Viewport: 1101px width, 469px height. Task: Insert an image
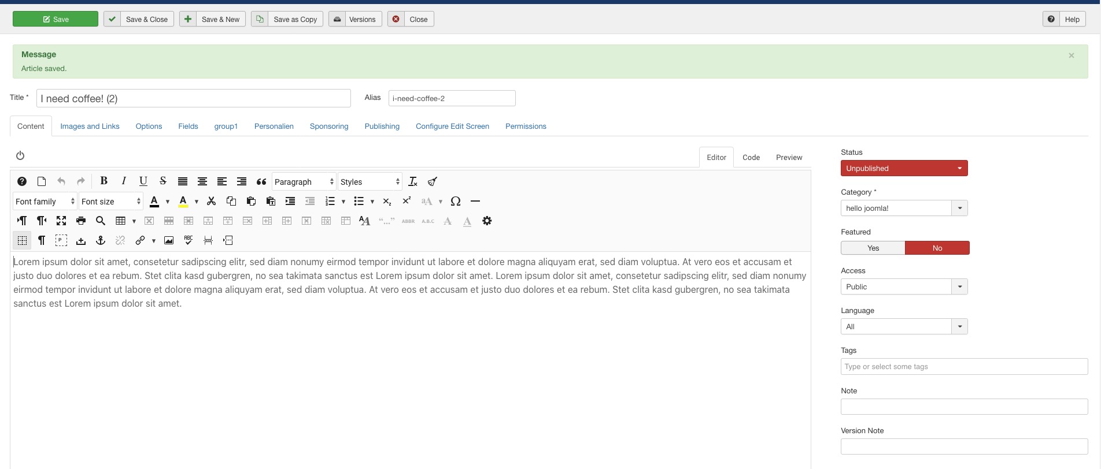(169, 240)
